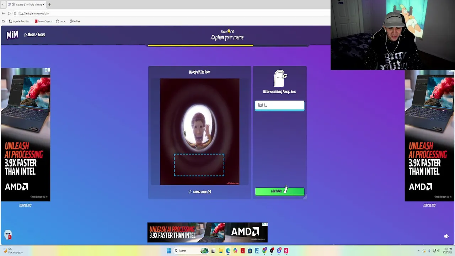This screenshot has width=455, height=256.
Task: Open the Windows Start menu
Action: [x=169, y=251]
